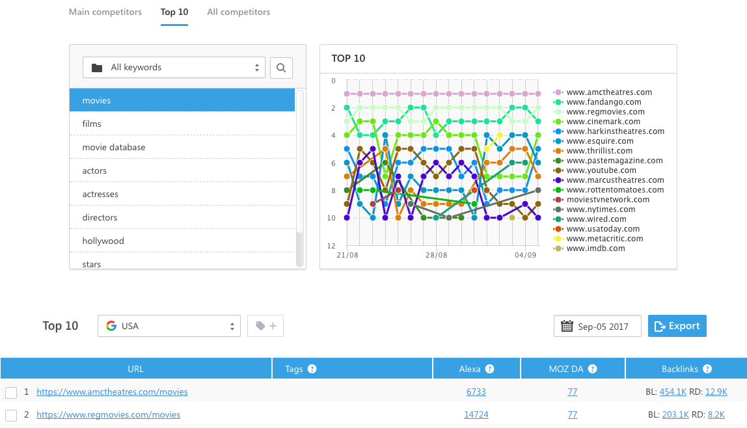Viewport: 747px width, 428px height.
Task: Click Alexa rank 6733
Action: 476,392
